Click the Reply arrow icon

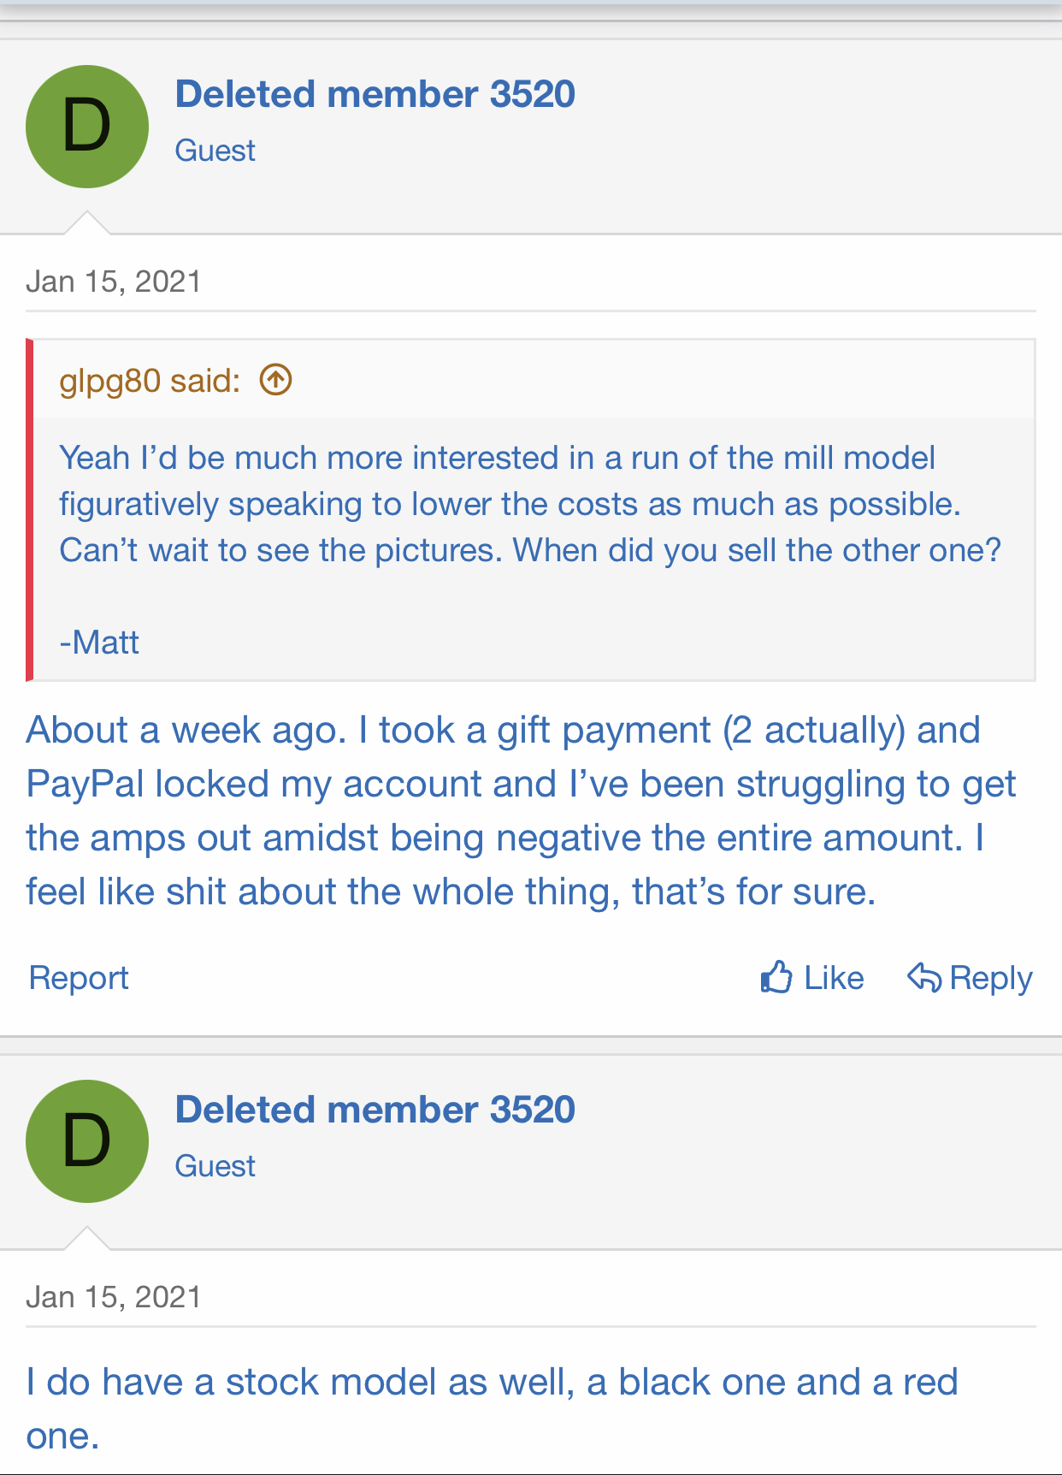tap(923, 977)
